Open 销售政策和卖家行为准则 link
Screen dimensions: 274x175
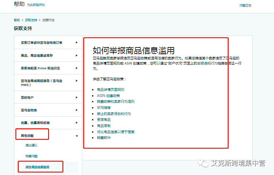tap(116, 102)
